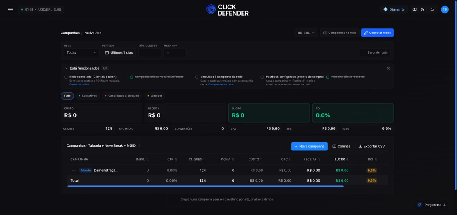Open the hamburger navigation menu
457x215 pixels.
10,9
